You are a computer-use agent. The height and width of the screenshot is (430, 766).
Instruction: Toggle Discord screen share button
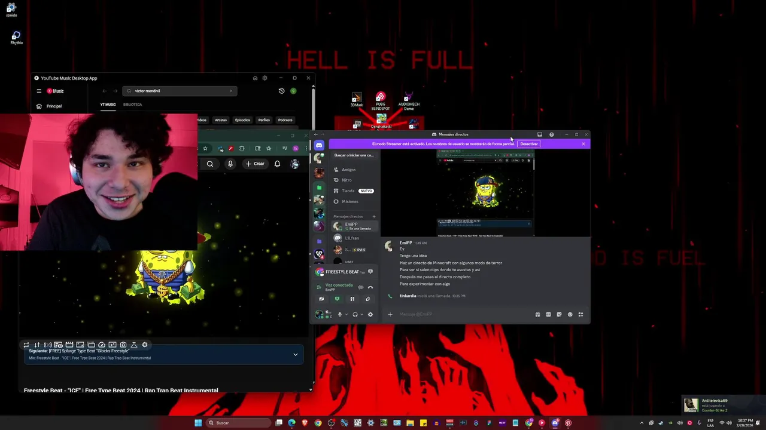click(x=337, y=299)
